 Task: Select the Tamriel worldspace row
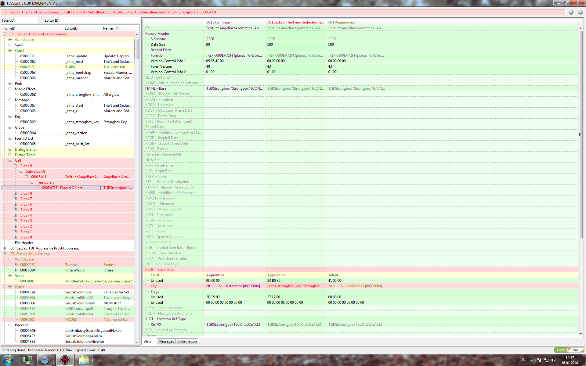68,265
